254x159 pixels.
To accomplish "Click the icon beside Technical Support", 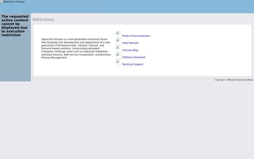I will (x=119, y=63).
